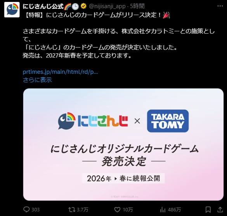The height and width of the screenshot is (216, 227).
Task: Click the gold verified badge
Action: (x=83, y=6)
